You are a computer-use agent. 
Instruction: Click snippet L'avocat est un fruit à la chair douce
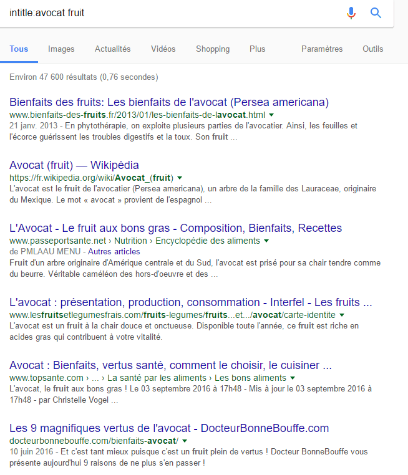[184, 332]
